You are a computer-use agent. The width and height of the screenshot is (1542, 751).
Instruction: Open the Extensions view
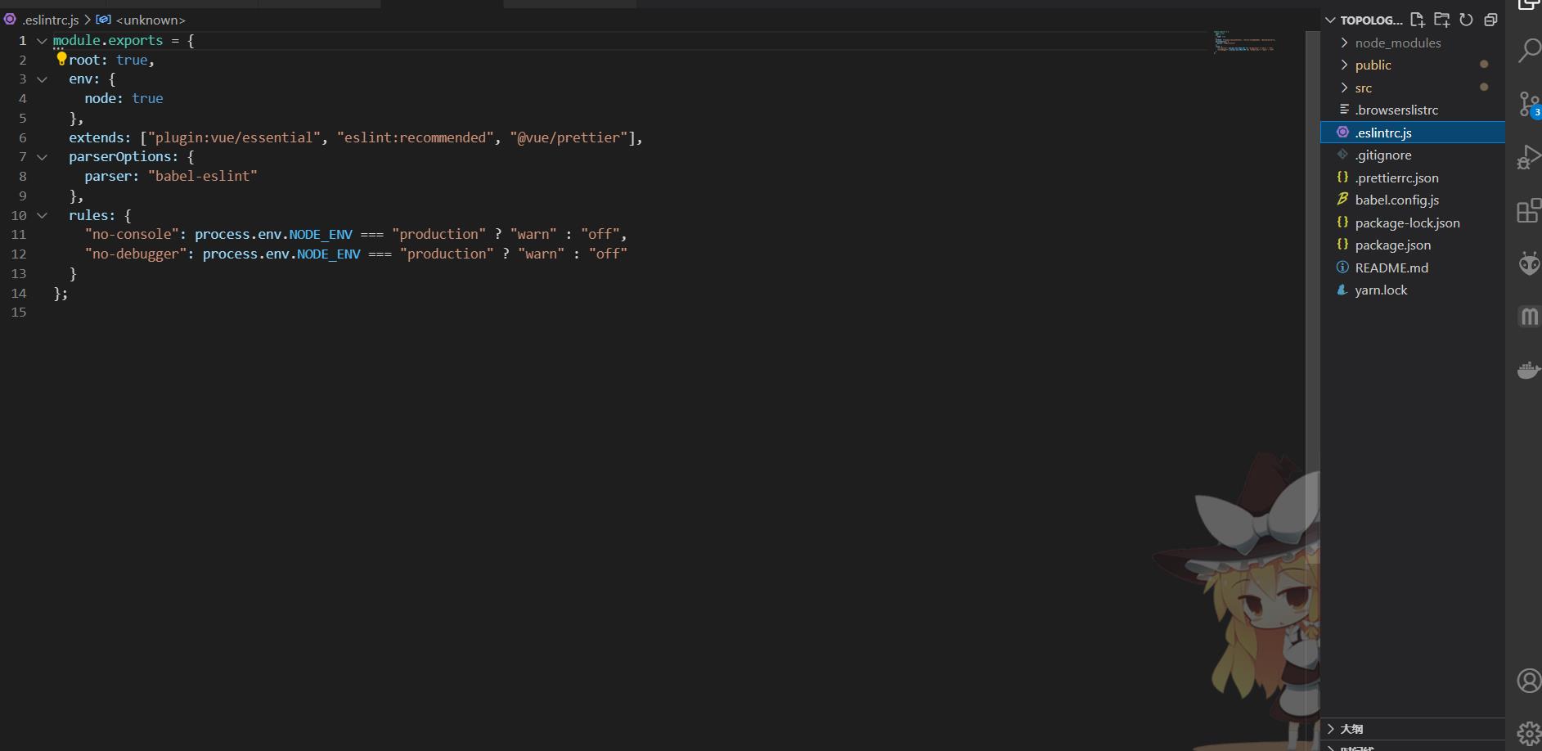(1529, 210)
